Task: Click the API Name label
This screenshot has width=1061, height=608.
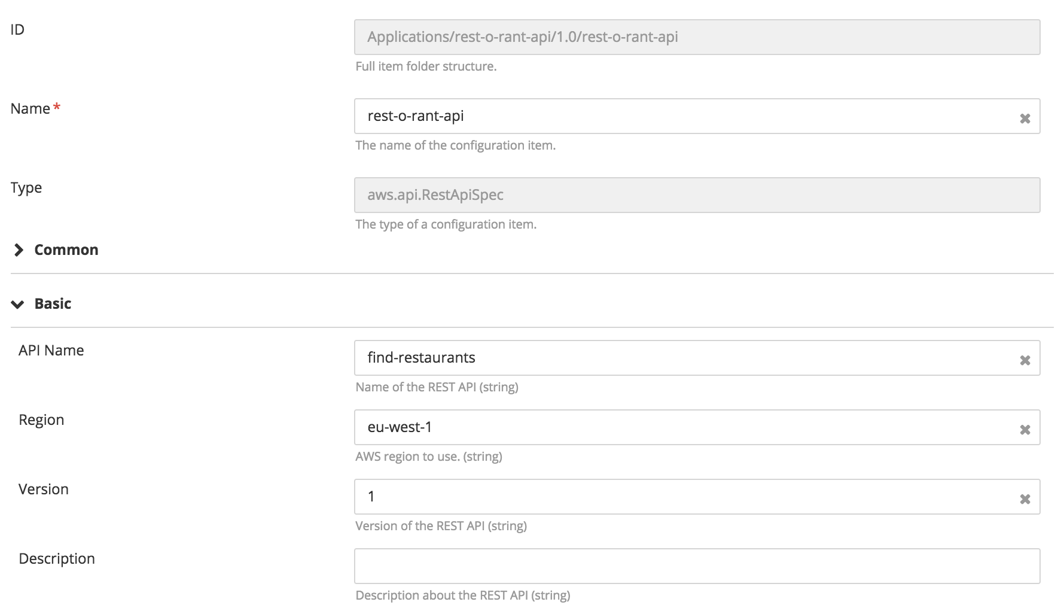Action: click(51, 351)
